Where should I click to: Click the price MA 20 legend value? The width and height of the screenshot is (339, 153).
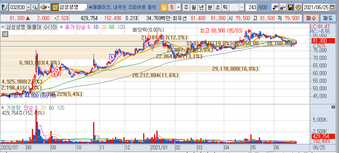[104, 27]
